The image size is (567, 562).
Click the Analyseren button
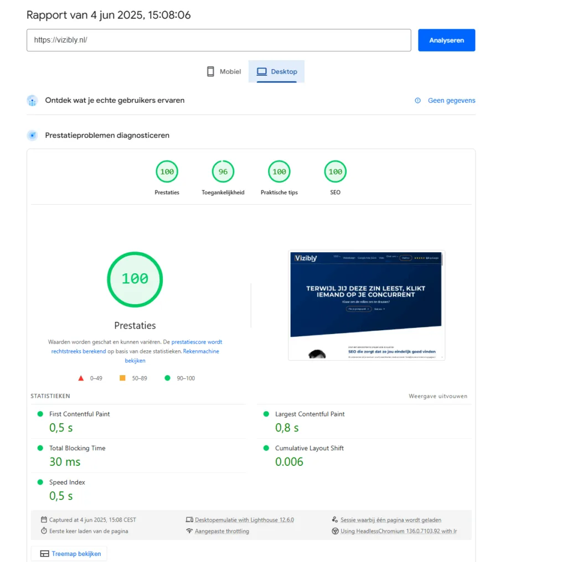click(x=446, y=40)
